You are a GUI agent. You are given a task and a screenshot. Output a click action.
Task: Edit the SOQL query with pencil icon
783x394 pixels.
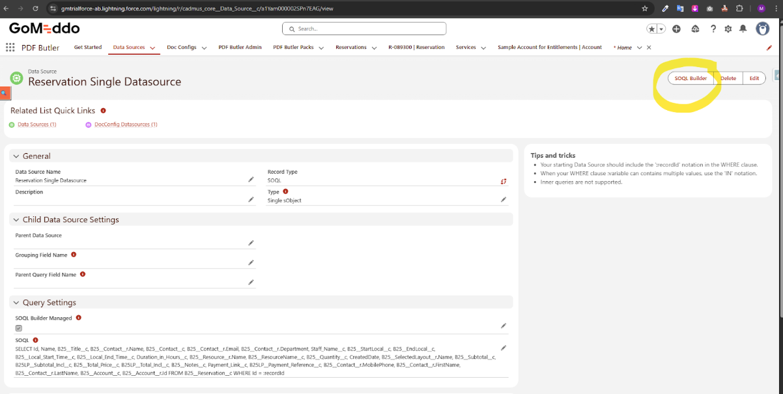(x=503, y=348)
